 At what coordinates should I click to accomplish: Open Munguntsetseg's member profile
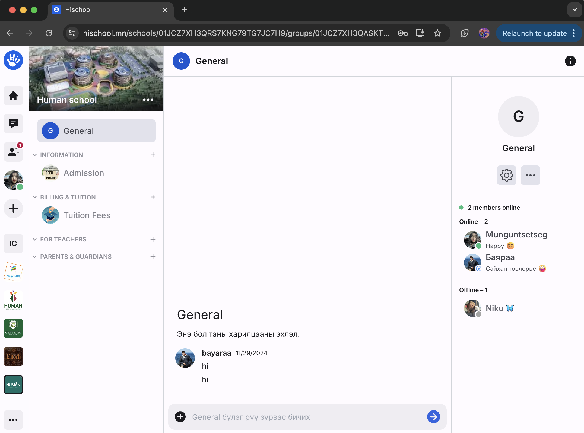tap(516, 234)
